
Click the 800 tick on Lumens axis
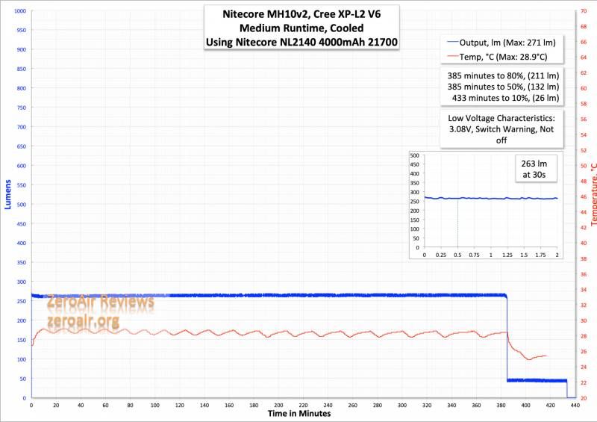coord(22,88)
